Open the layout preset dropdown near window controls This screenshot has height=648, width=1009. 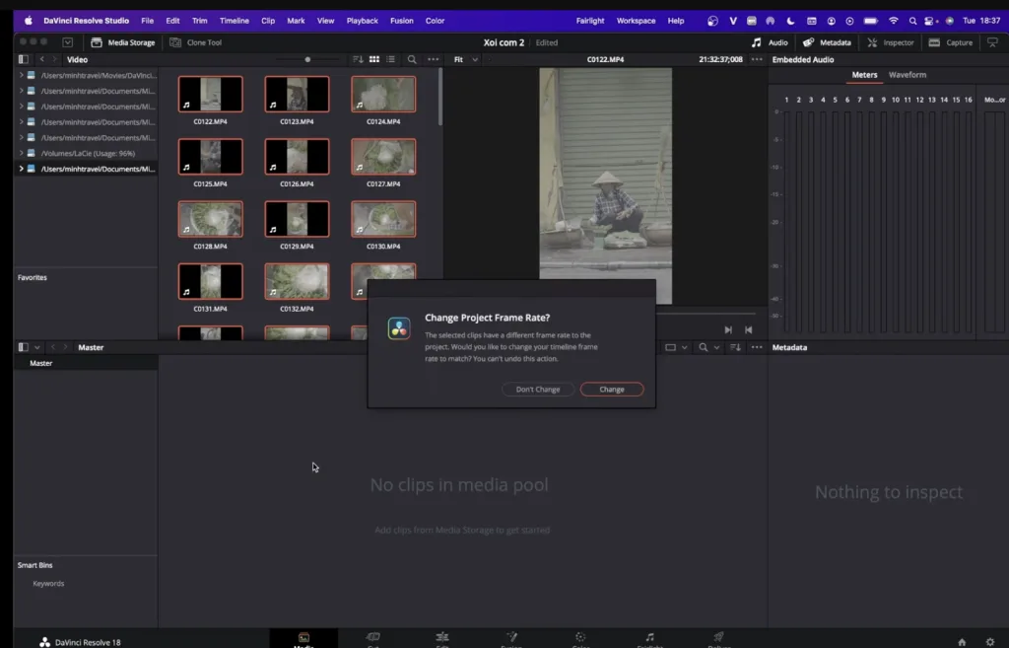68,42
